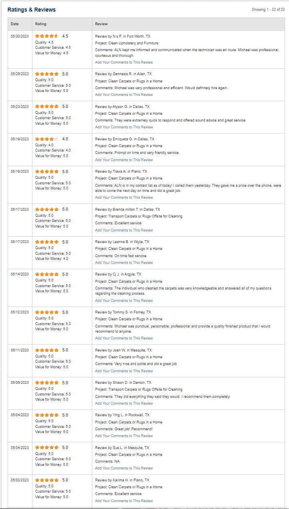Click the 4.0 star rating for Enriqueta G.'s review
The image size is (289, 509).
click(47, 139)
